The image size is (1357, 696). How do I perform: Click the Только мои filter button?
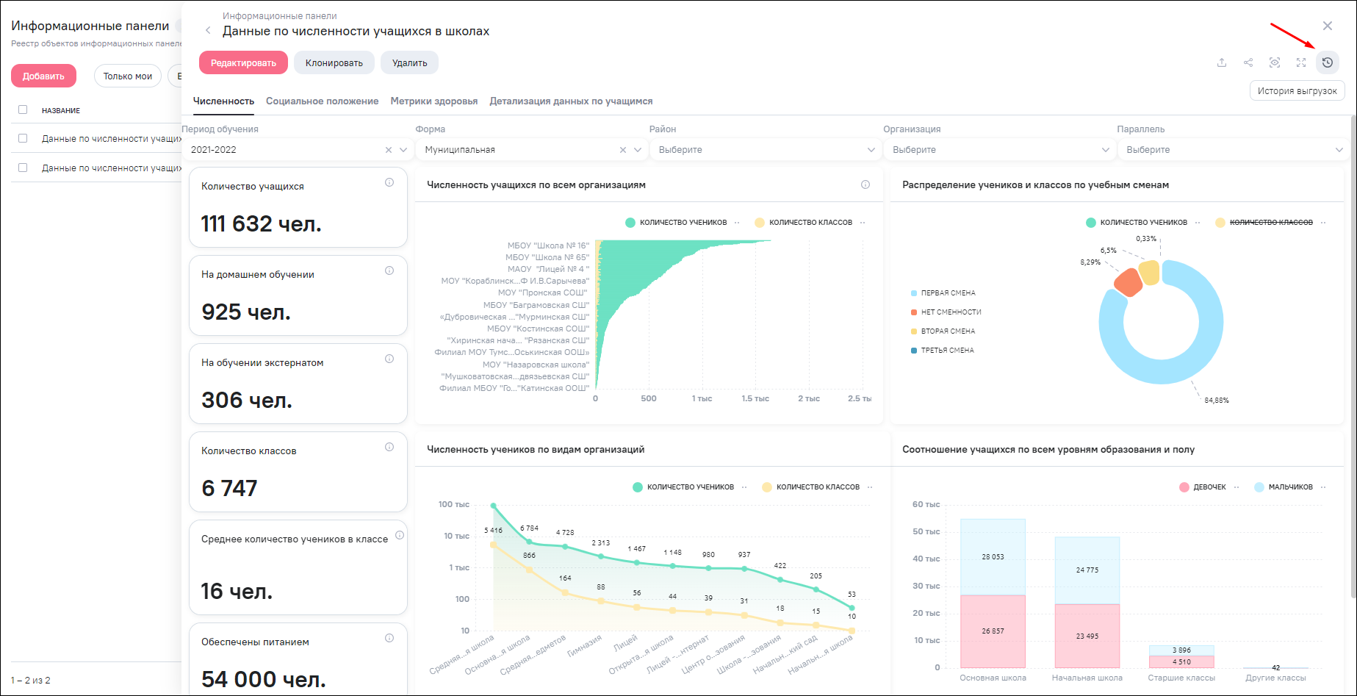pyautogui.click(x=128, y=76)
